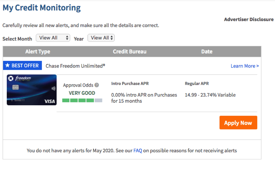Open the Learn More link
The image size is (275, 172).
click(245, 66)
